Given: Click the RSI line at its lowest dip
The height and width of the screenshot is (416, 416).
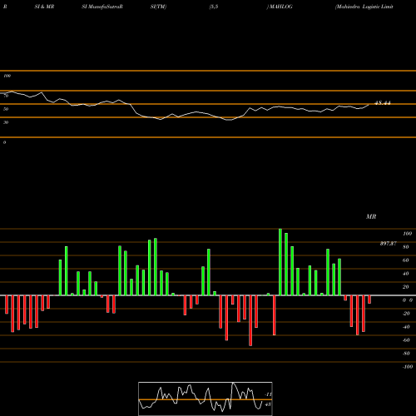Looking at the screenshot, I should (x=229, y=120).
